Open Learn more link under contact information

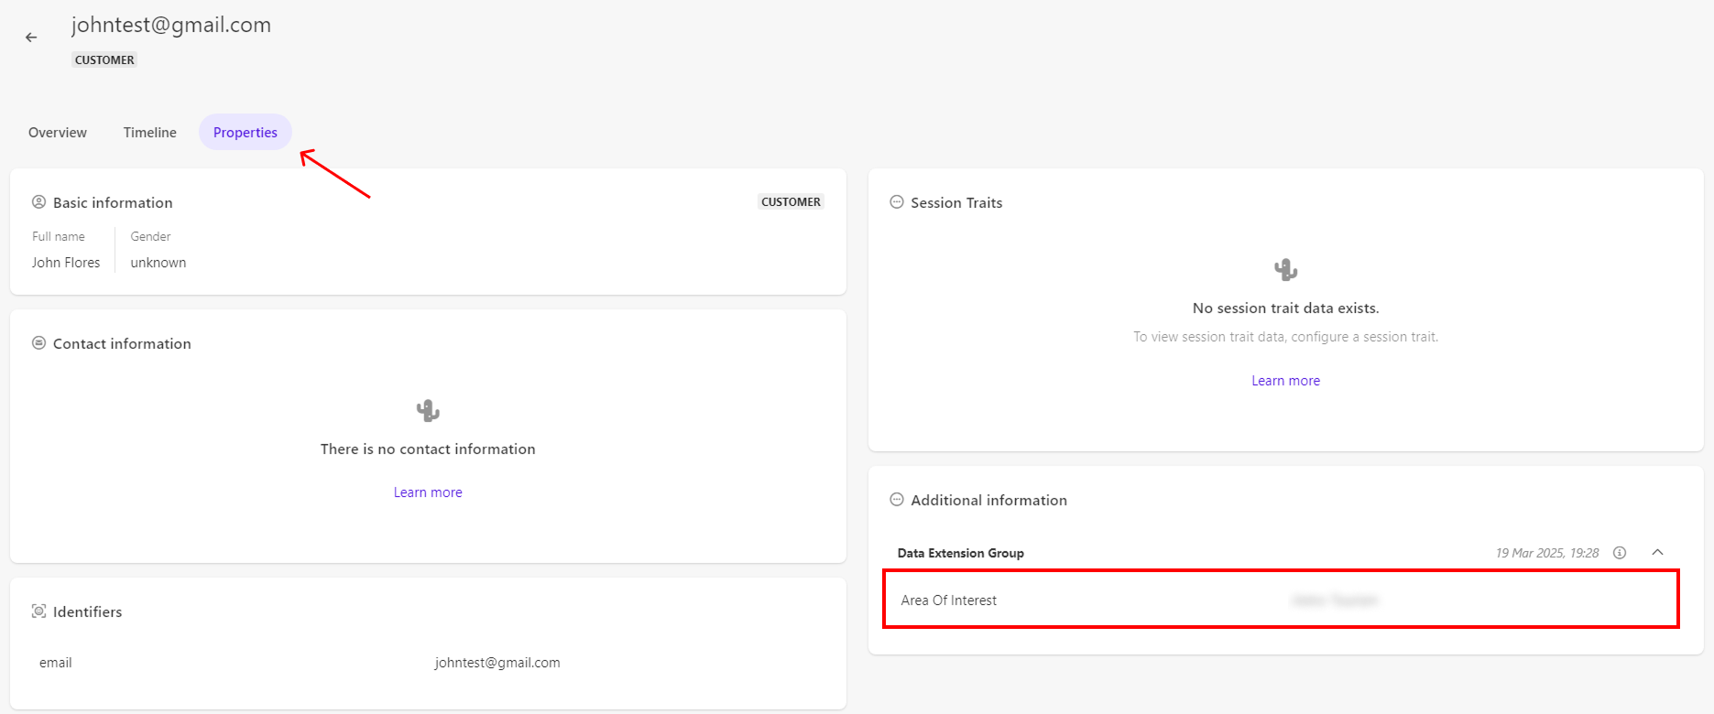click(x=428, y=492)
